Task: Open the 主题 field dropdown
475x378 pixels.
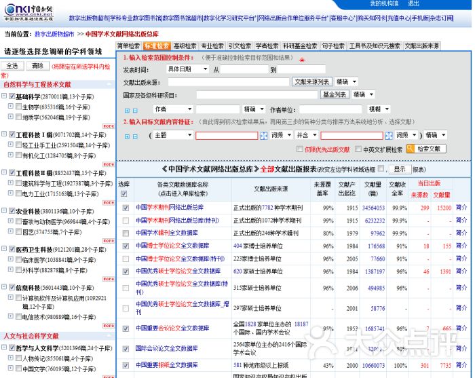Action: [172, 135]
